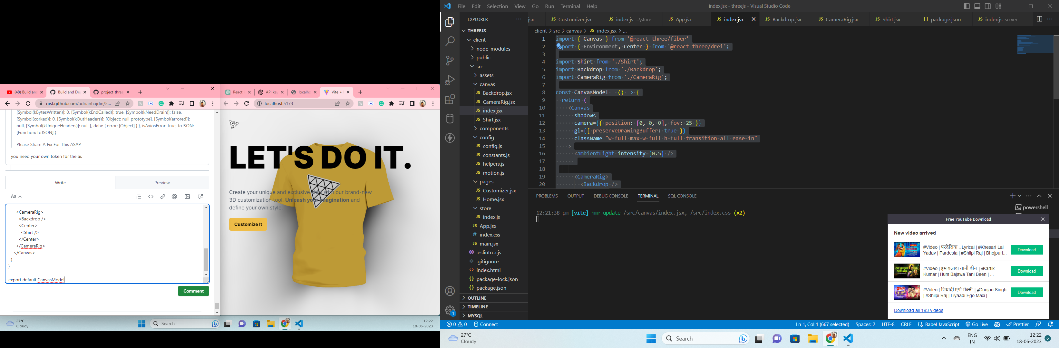Insert a hyperlink in the gist comment toolbar
Viewport: 1059px width, 348px height.
click(x=162, y=197)
